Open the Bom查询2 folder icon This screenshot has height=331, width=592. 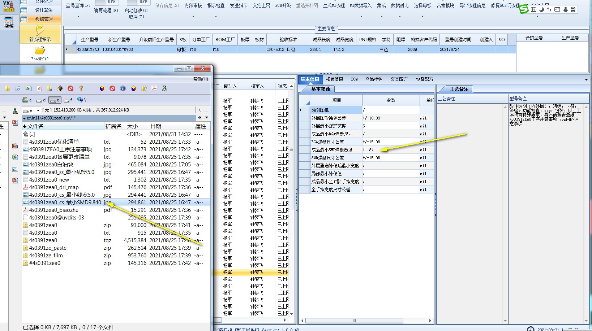pyautogui.click(x=40, y=51)
